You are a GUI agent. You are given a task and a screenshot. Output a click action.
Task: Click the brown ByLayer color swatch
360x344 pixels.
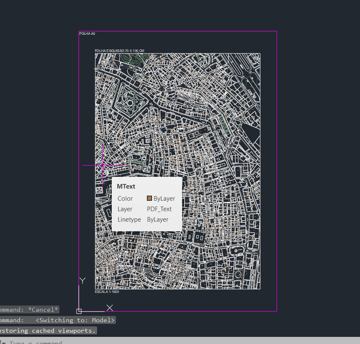coord(149,199)
